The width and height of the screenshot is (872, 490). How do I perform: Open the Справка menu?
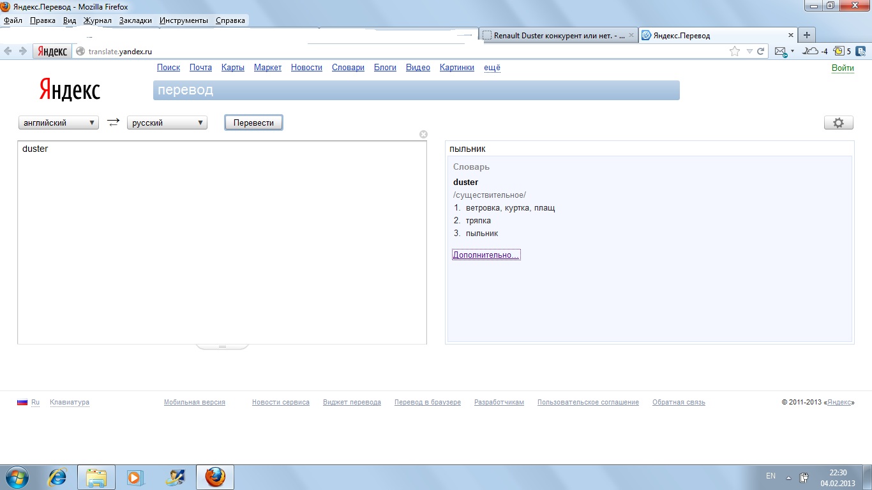(230, 20)
